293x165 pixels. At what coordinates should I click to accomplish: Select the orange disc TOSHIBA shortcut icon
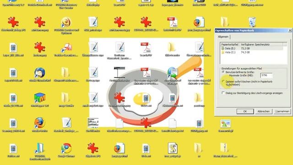click(66, 22)
